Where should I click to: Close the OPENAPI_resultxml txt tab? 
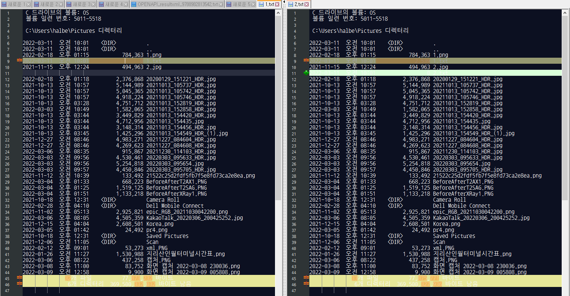pos(221,4)
